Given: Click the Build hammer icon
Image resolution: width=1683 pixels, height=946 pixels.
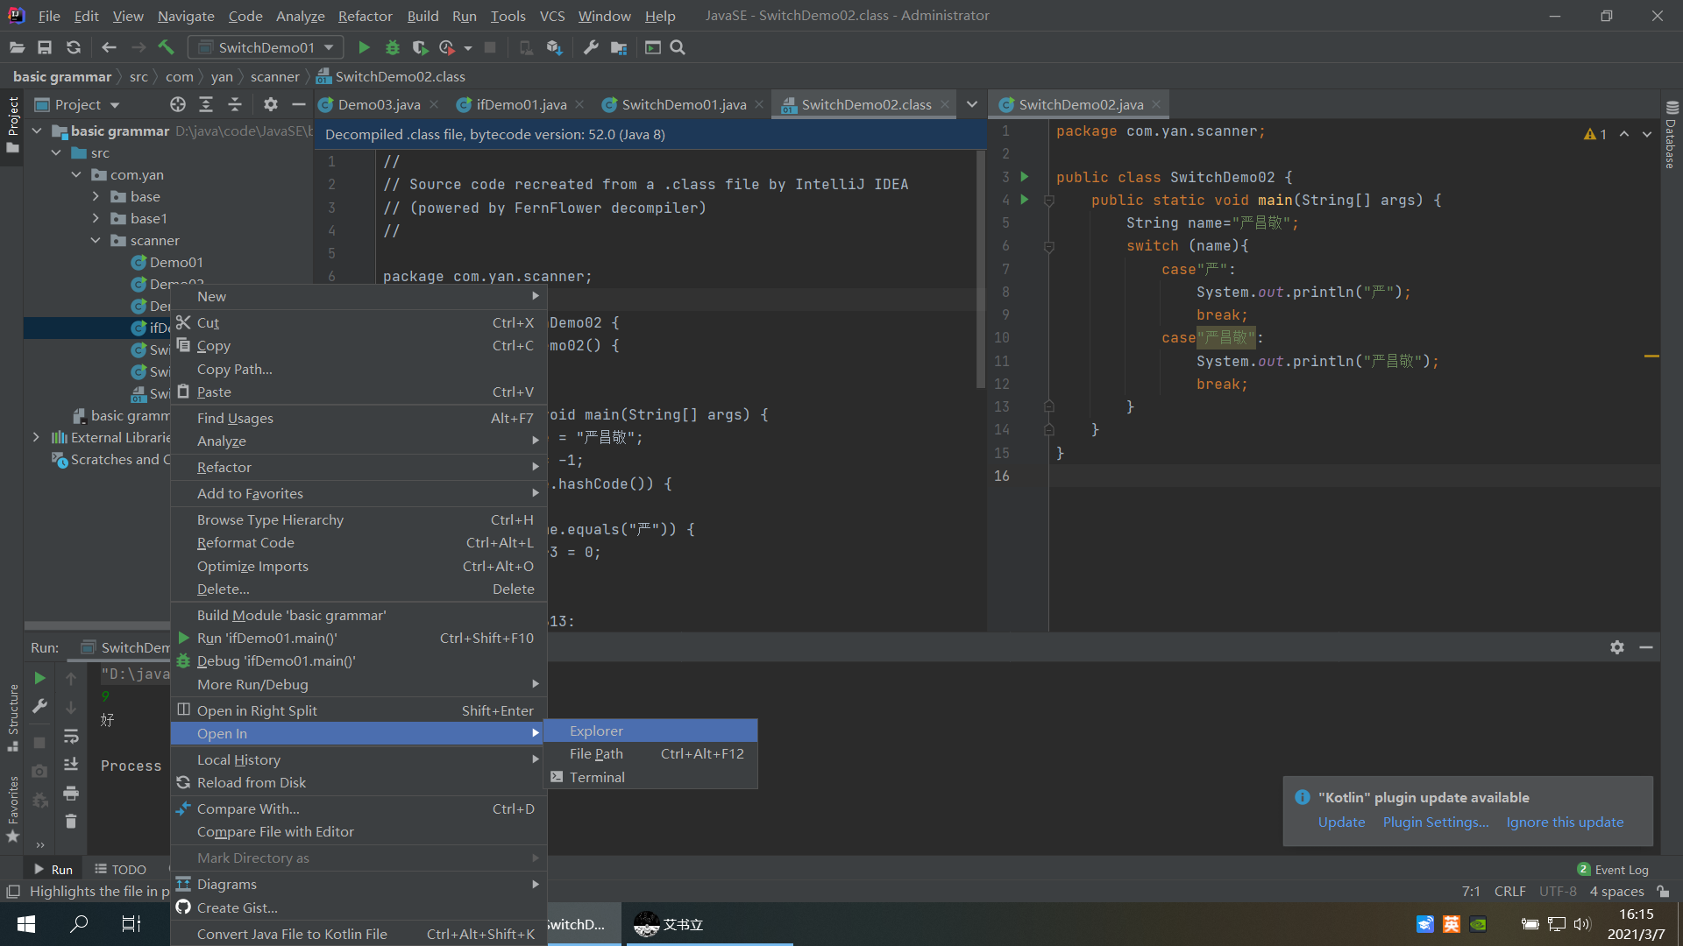Looking at the screenshot, I should (166, 47).
